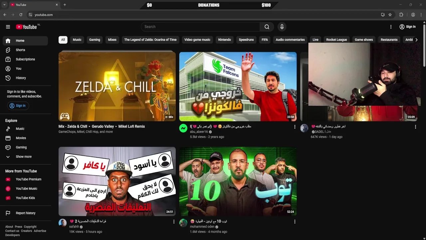Open the four-comment-bubbles video thumbnail by safah9
This screenshot has height=240, width=426.
pos(117,181)
